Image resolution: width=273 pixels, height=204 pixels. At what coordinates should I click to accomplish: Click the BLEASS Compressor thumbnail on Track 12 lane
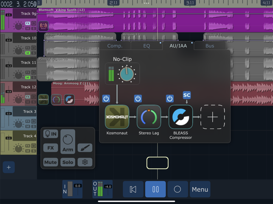pos(69,99)
